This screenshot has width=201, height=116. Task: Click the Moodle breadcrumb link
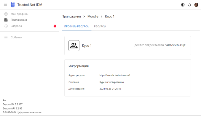(93, 17)
